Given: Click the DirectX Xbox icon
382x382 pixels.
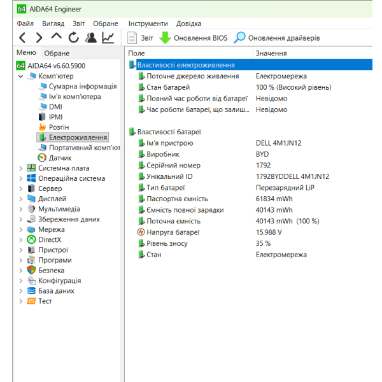Looking at the screenshot, I should (31, 240).
